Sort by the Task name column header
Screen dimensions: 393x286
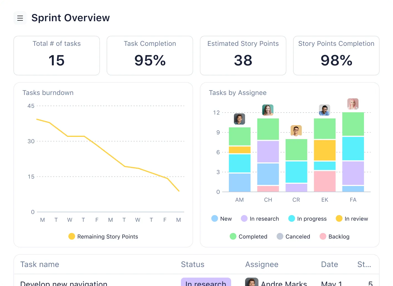40,264
